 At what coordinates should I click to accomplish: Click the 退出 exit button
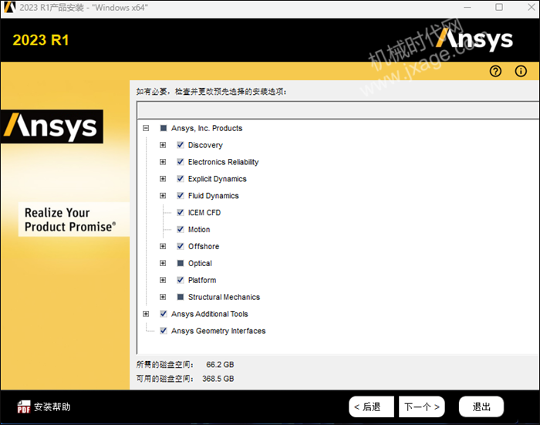(x=481, y=406)
